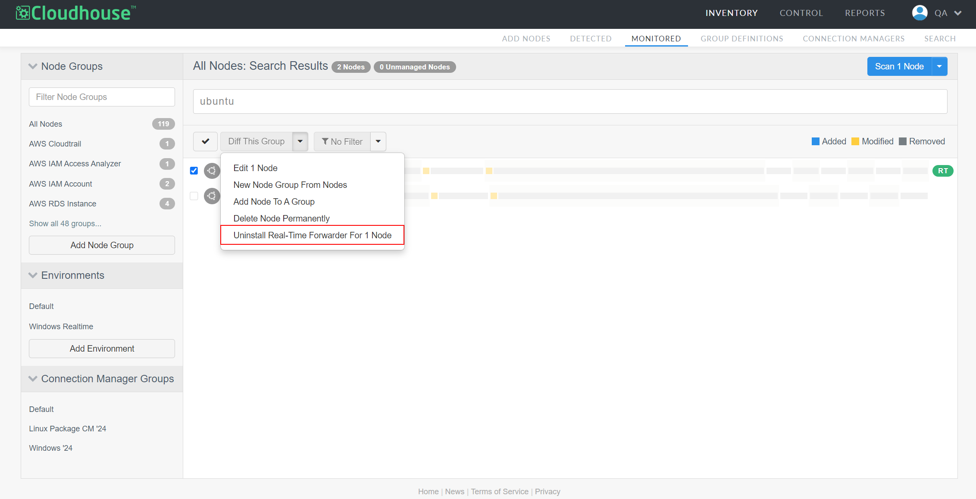
Task: Open the Privacy footer link
Action: 547,492
